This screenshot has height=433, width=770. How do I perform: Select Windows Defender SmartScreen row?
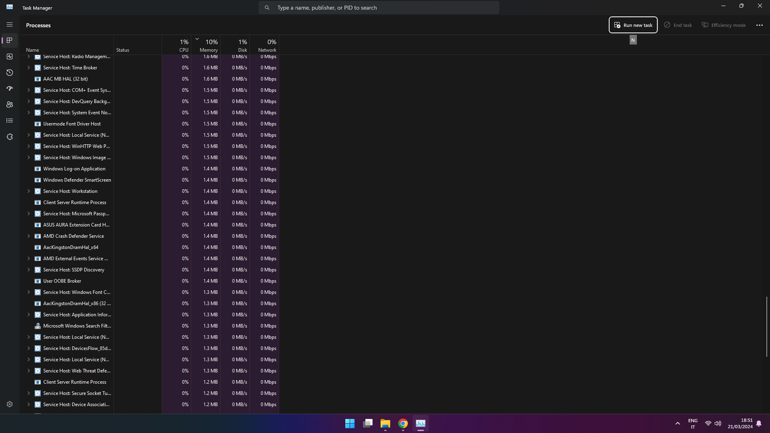click(x=150, y=180)
